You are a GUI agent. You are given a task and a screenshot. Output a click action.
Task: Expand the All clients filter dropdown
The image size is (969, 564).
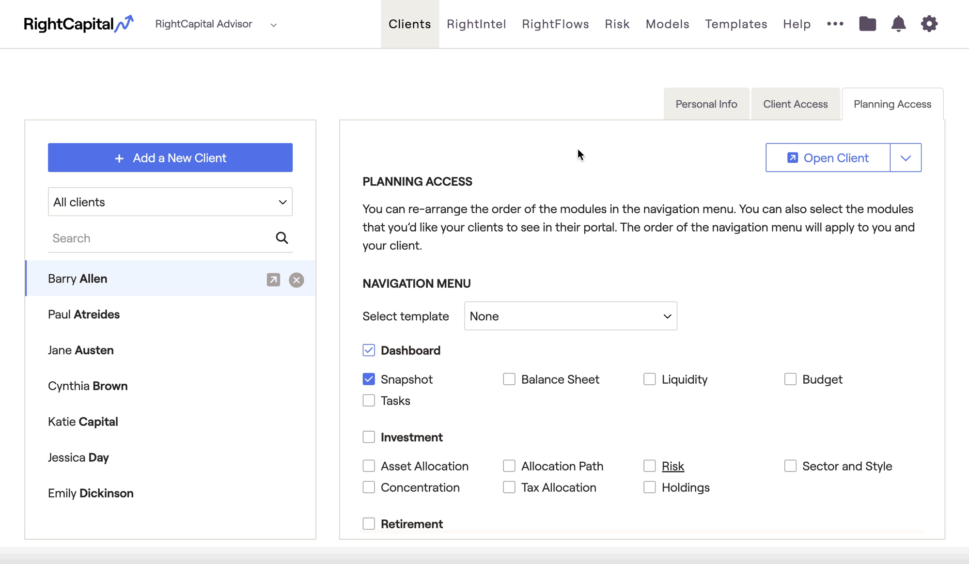tap(170, 202)
